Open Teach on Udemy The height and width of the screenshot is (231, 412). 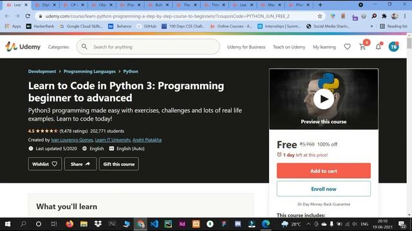pyautogui.click(x=289, y=47)
